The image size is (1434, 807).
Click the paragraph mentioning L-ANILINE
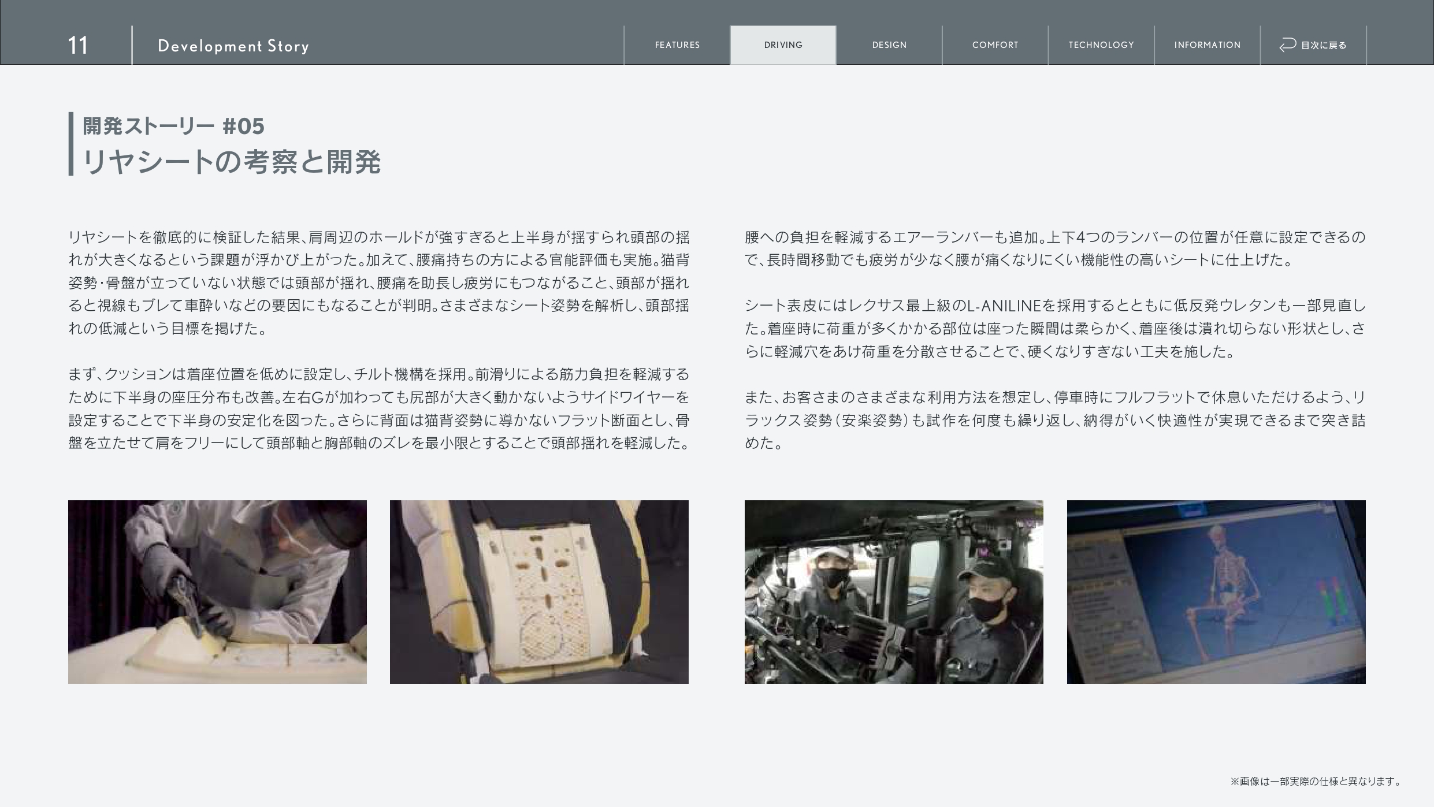[1054, 328]
